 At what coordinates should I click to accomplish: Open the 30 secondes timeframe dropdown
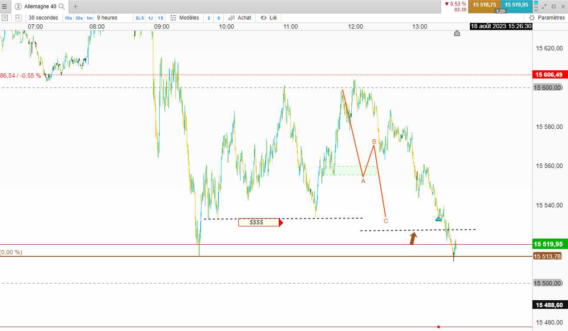(43, 18)
